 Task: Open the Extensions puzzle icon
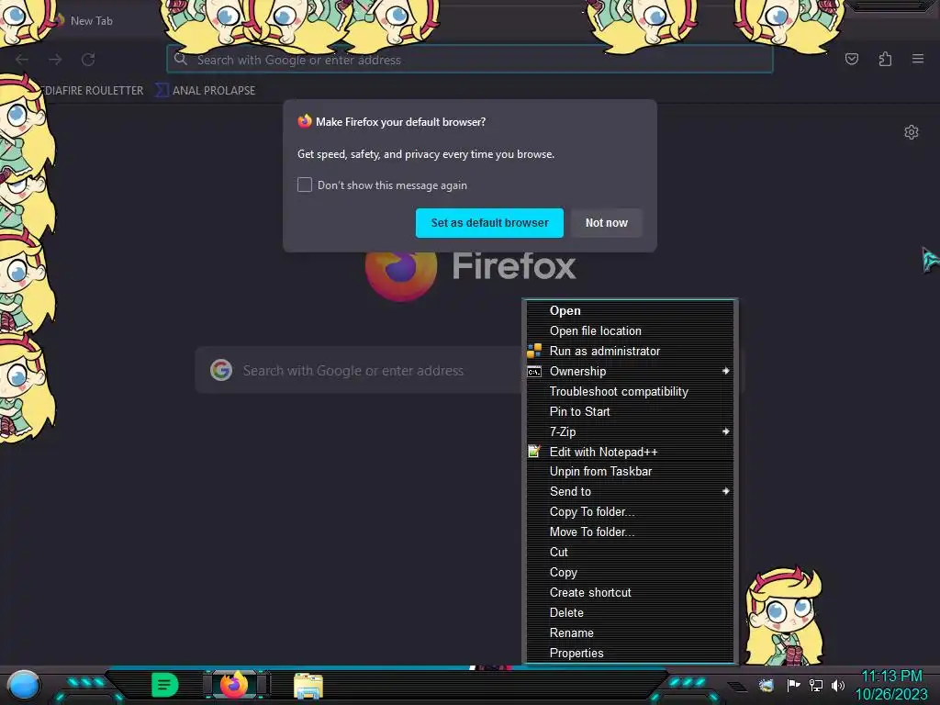coord(885,59)
